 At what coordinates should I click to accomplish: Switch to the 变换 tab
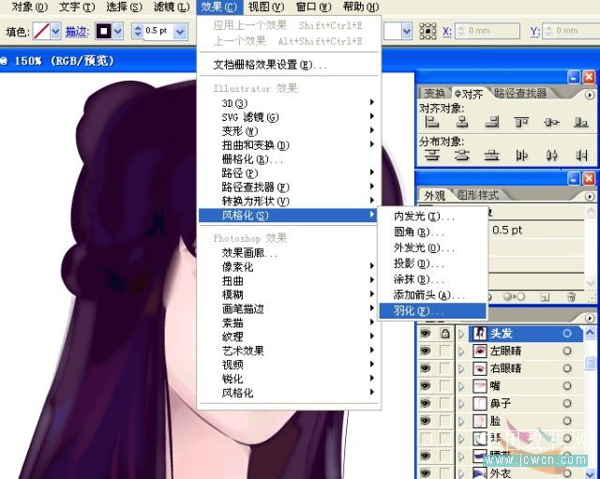[x=435, y=93]
